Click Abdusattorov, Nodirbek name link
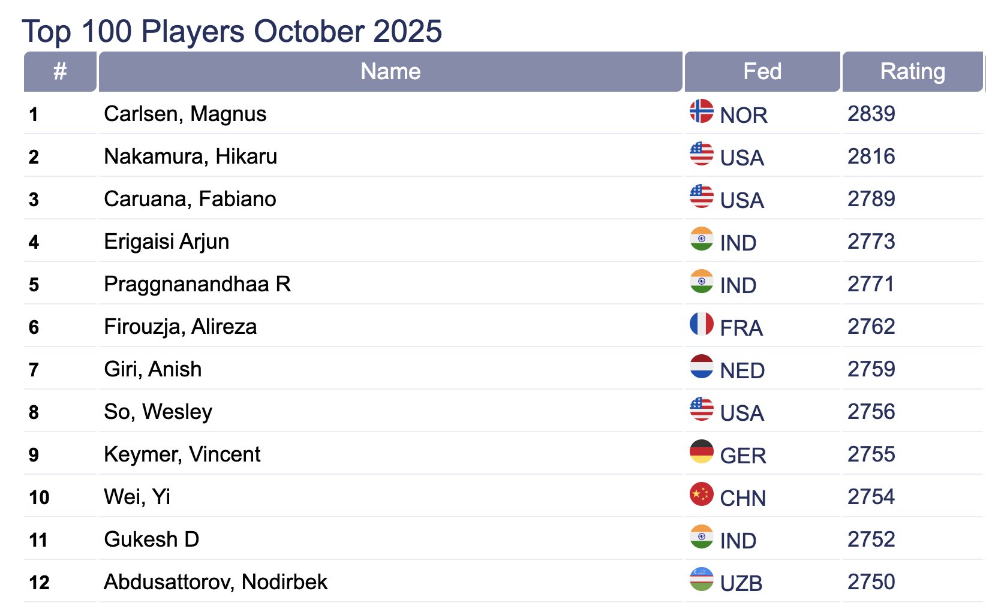 point(215,582)
